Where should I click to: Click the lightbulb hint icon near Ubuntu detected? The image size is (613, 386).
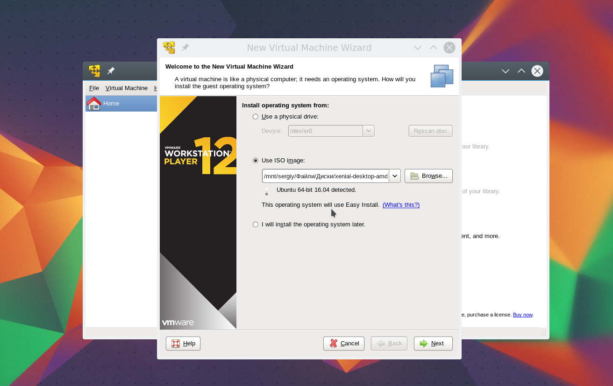point(267,190)
